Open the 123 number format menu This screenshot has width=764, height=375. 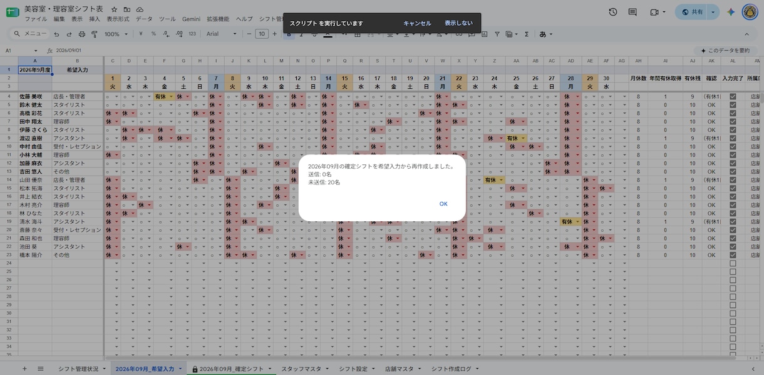click(192, 34)
